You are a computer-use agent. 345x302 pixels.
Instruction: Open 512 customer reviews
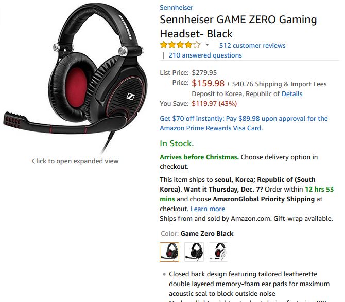[x=252, y=45]
